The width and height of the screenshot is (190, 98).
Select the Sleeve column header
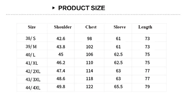click(120, 27)
